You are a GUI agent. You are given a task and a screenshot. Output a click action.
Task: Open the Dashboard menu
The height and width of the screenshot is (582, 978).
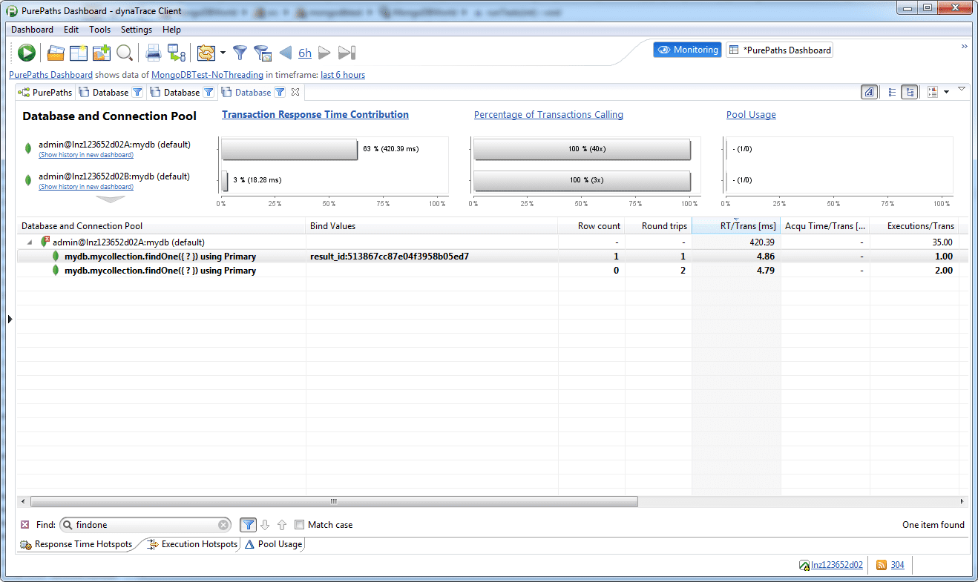coord(32,30)
